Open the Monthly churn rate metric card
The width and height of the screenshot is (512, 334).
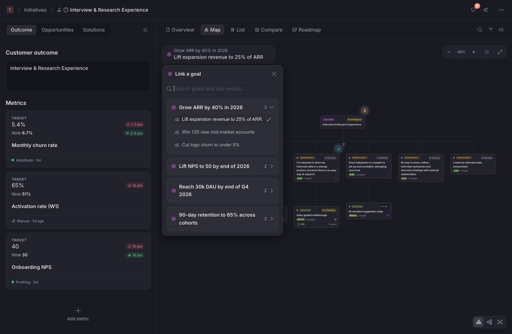tap(78, 139)
